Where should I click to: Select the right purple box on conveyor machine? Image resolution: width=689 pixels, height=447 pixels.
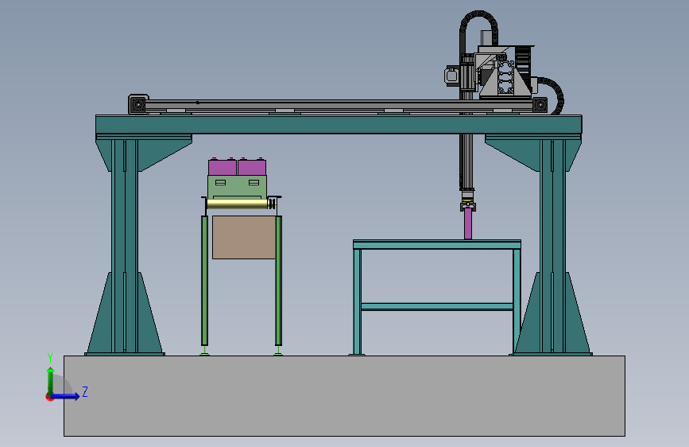click(x=252, y=167)
